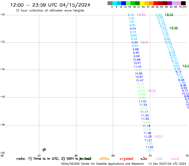This screenshot has height=166, width=189.
Task: Click the 9.29 wave height value
Action: pos(135,42)
